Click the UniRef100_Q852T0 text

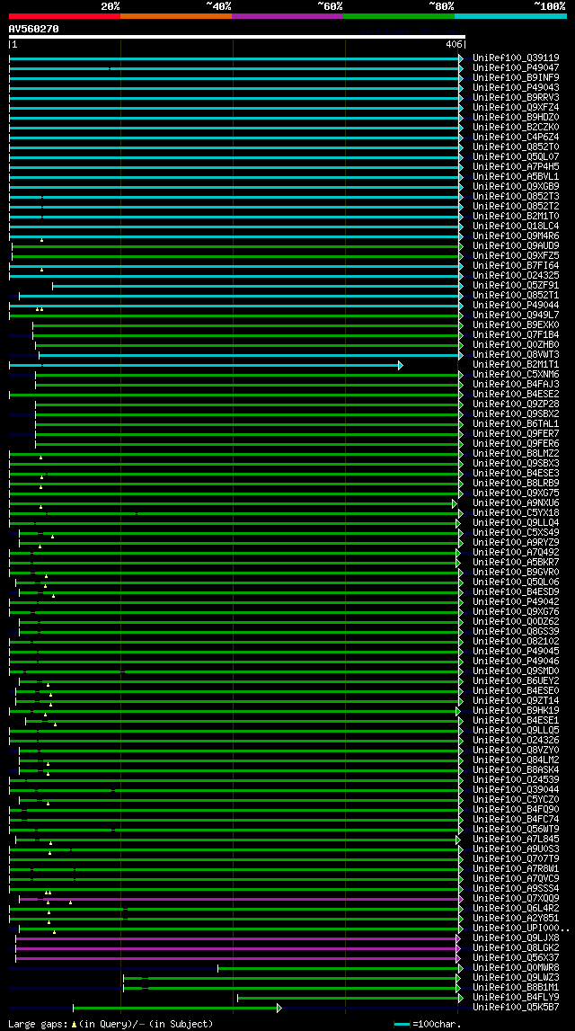click(x=516, y=147)
